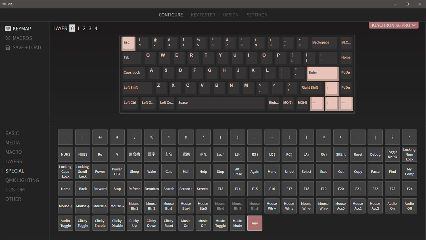
Task: Open the QMK LIGHTING category
Action: coord(22,180)
